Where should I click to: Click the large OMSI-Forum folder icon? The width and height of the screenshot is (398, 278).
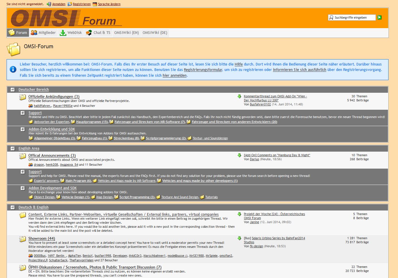point(13,49)
